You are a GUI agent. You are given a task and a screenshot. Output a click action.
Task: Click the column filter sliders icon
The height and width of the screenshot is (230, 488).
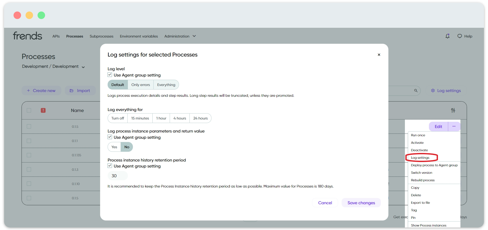pyautogui.click(x=453, y=110)
